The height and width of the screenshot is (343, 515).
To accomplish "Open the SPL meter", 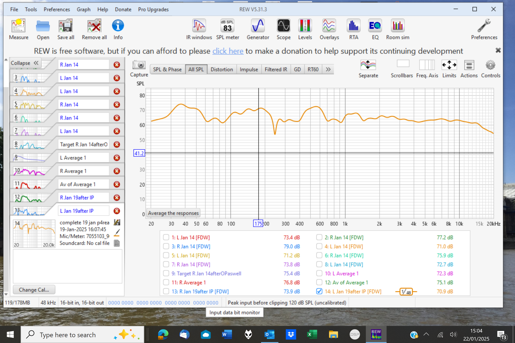I will [228, 29].
